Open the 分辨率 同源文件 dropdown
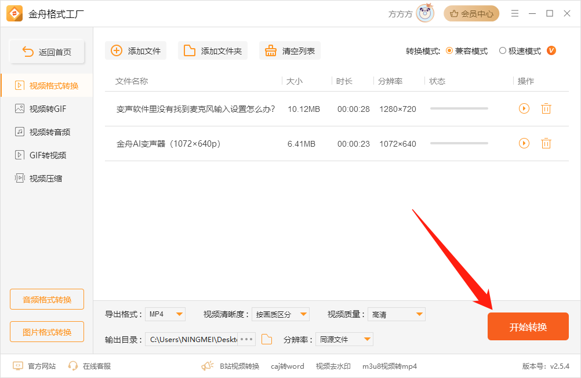This screenshot has width=581, height=378. point(344,339)
